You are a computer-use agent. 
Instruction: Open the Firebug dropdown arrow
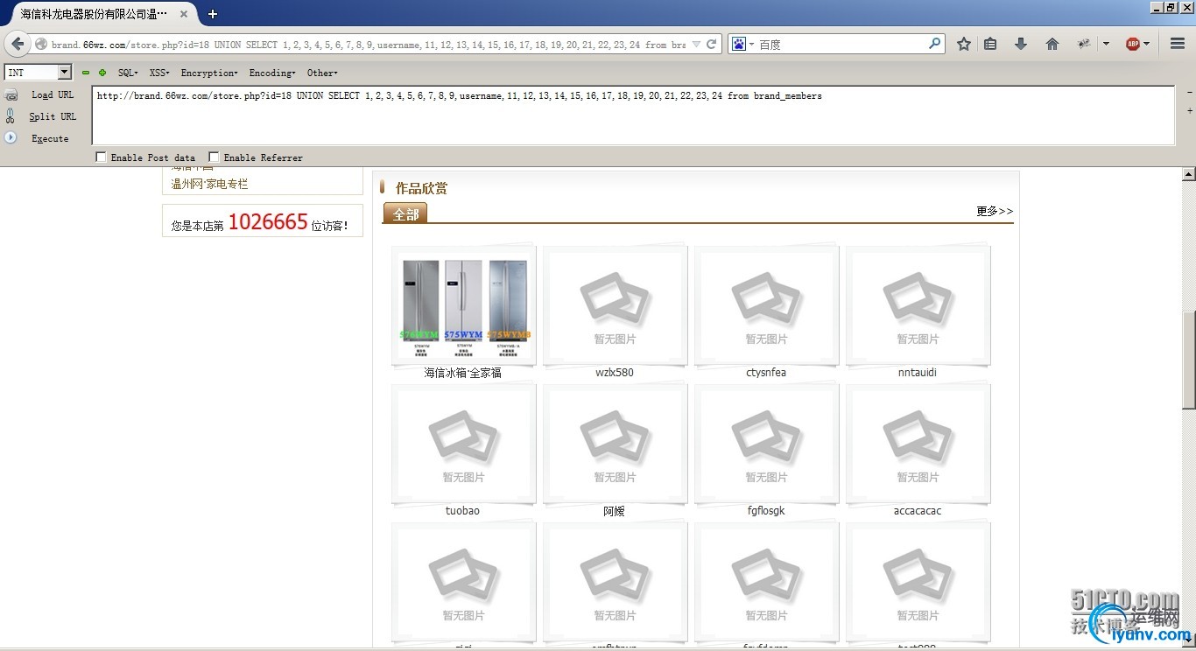1106,44
